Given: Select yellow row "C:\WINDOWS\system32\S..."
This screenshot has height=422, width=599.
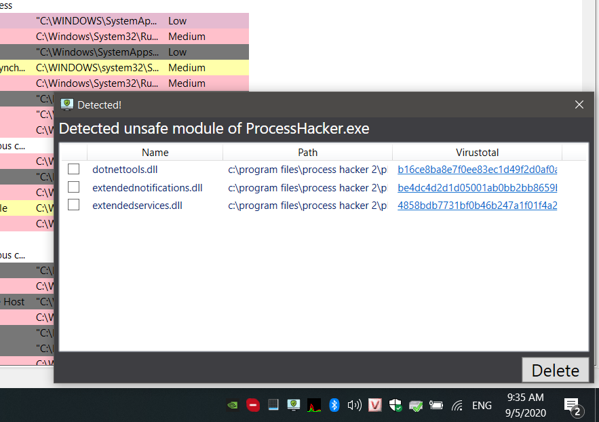Looking at the screenshot, I should click(124, 68).
